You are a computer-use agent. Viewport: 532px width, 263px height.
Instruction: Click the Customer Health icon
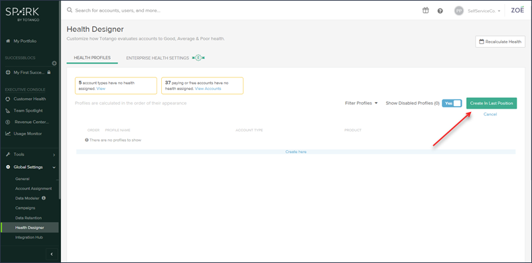(x=8, y=99)
